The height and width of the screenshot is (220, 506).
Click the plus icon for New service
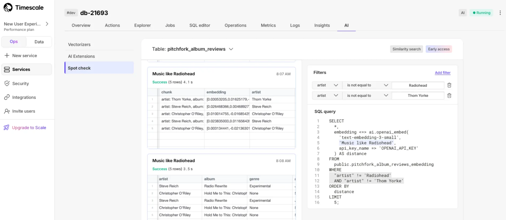pyautogui.click(x=7, y=56)
